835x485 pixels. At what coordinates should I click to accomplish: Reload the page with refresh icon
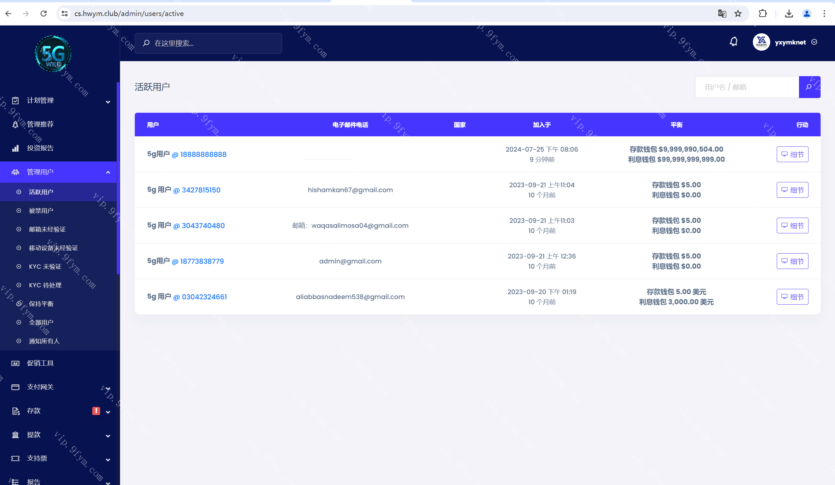point(44,14)
